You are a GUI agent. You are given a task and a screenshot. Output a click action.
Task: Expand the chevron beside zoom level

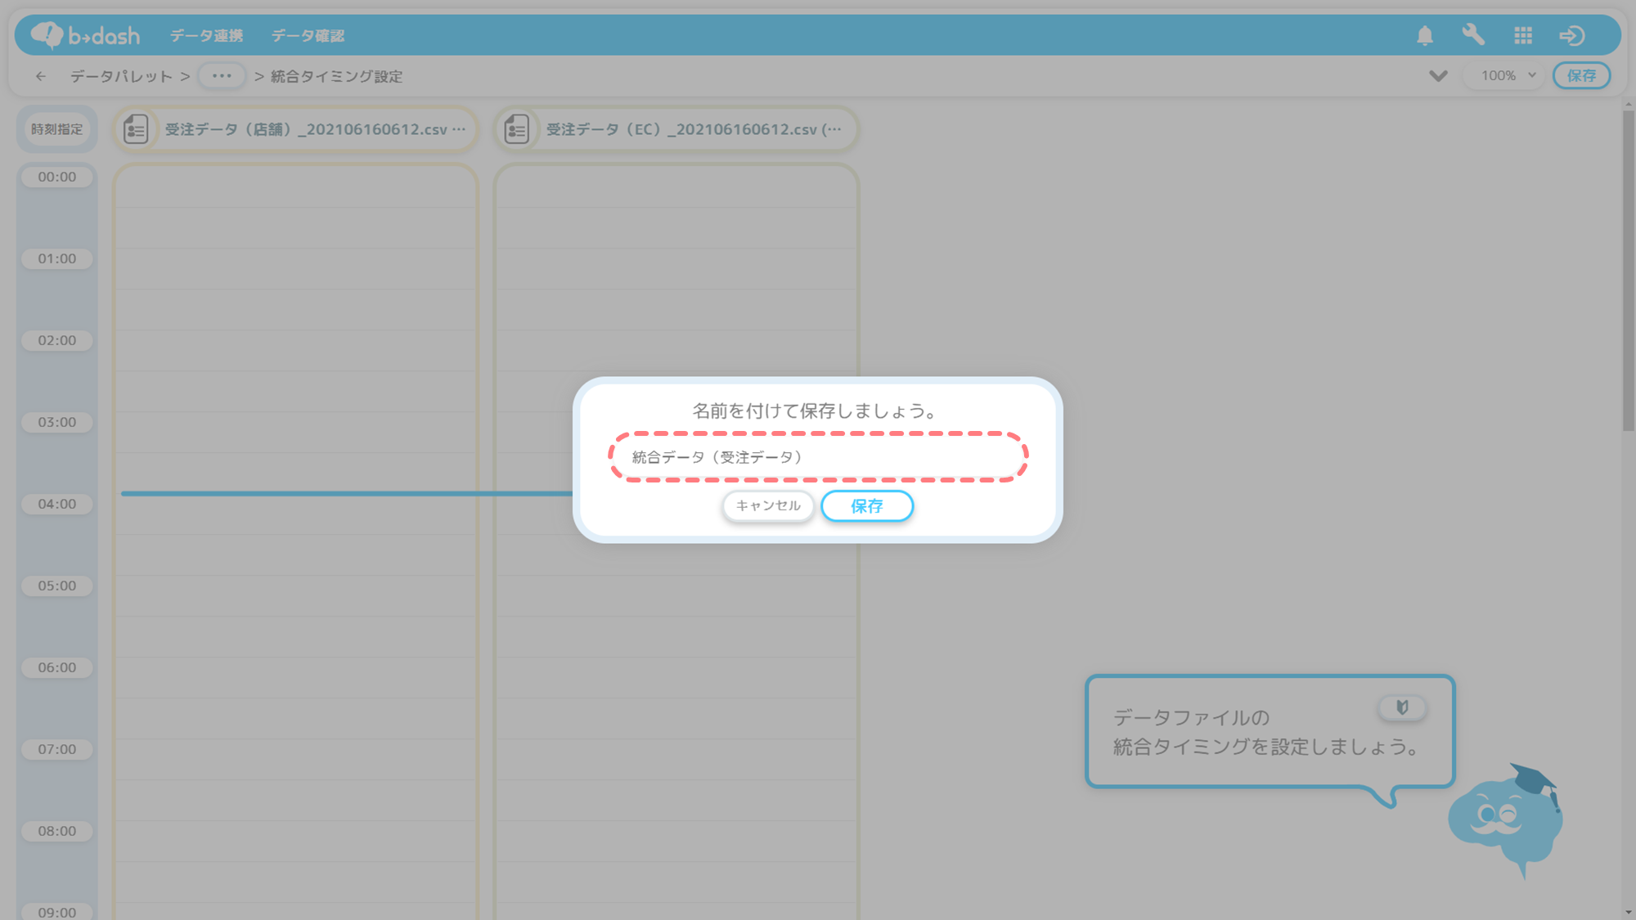coord(1438,76)
